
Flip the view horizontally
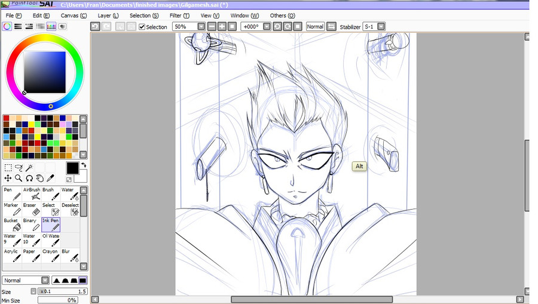click(331, 26)
